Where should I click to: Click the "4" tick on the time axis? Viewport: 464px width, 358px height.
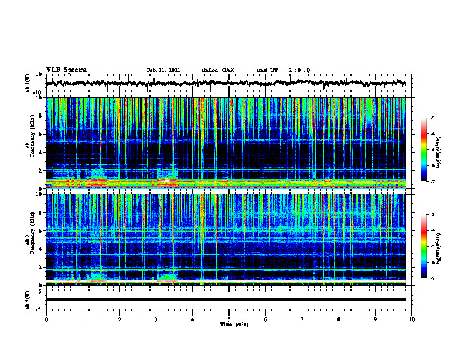tap(193, 319)
